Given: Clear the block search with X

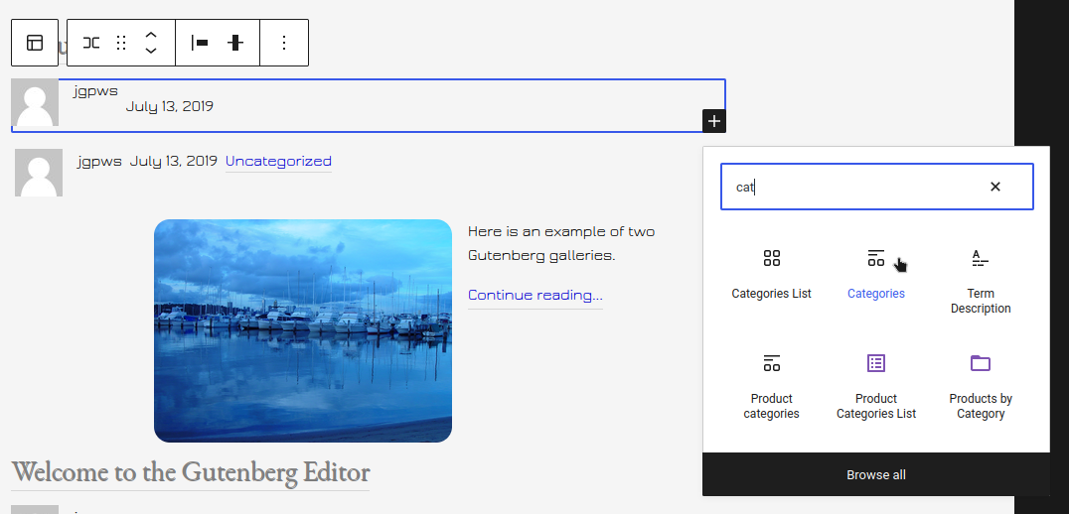Looking at the screenshot, I should (995, 187).
